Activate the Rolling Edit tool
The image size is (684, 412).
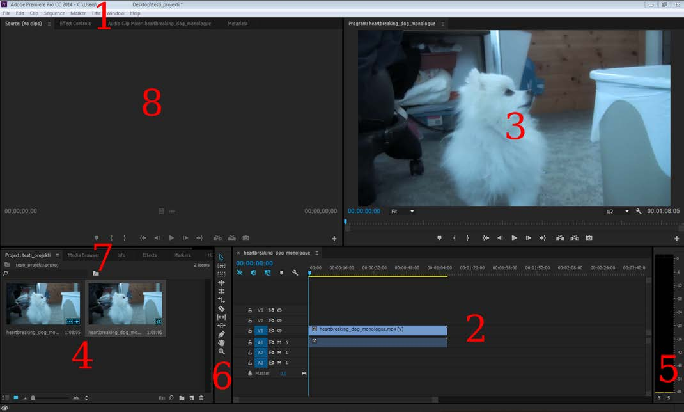click(221, 291)
